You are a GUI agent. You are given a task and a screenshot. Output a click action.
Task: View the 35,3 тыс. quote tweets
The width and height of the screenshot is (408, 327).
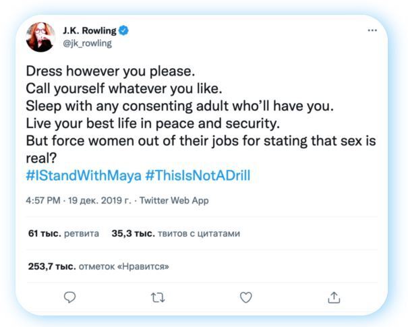coord(175,233)
